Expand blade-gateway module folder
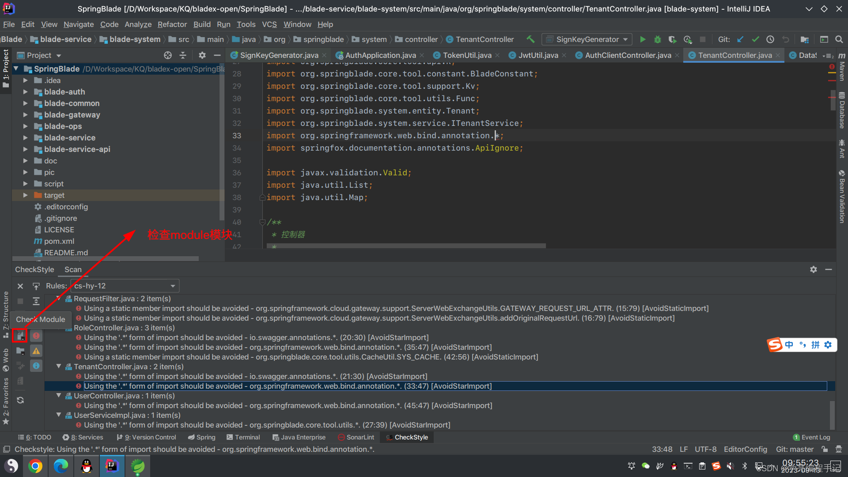The image size is (848, 477). click(x=26, y=115)
